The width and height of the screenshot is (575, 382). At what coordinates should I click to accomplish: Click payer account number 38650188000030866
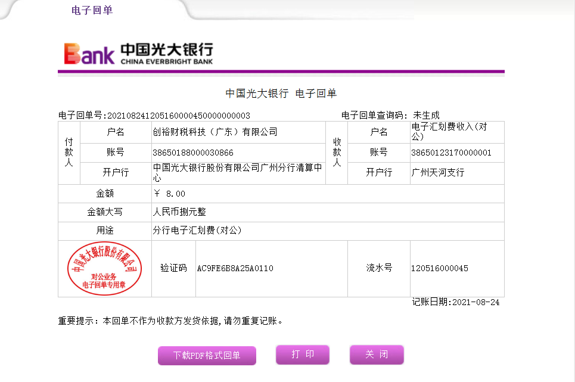click(193, 153)
